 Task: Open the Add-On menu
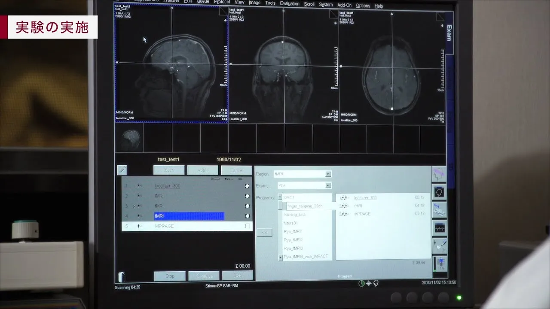click(x=344, y=6)
